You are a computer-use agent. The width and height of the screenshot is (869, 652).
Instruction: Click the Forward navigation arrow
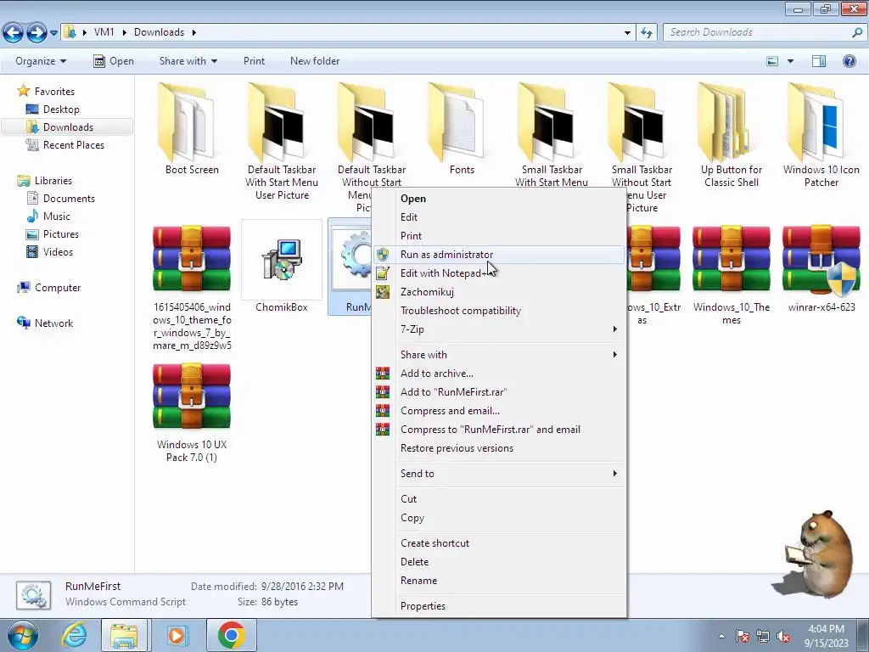tap(36, 33)
